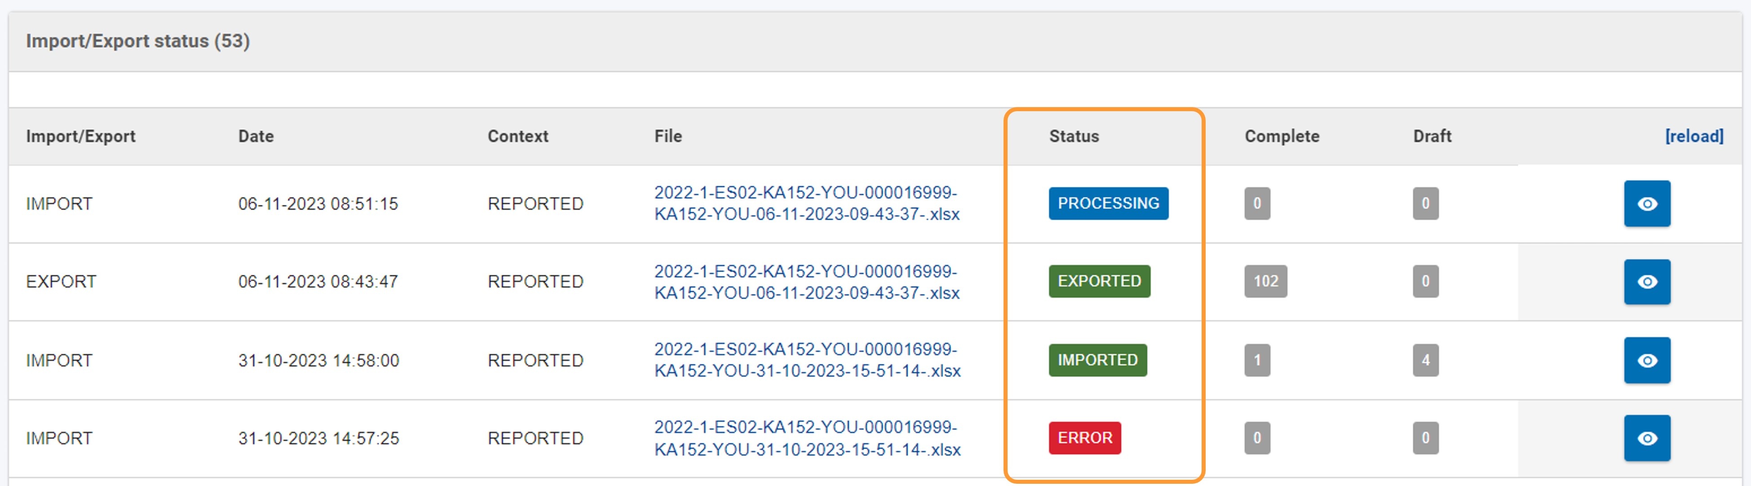The width and height of the screenshot is (1751, 486).
Task: Select date 31-10-2023 14:58:00
Action: point(319,360)
